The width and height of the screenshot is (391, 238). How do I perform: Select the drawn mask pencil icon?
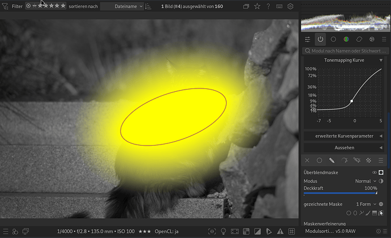[331, 160]
